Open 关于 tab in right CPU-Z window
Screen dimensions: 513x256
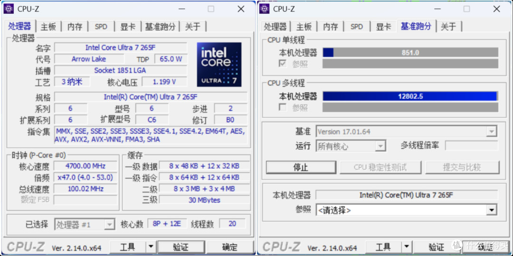pyautogui.click(x=448, y=27)
